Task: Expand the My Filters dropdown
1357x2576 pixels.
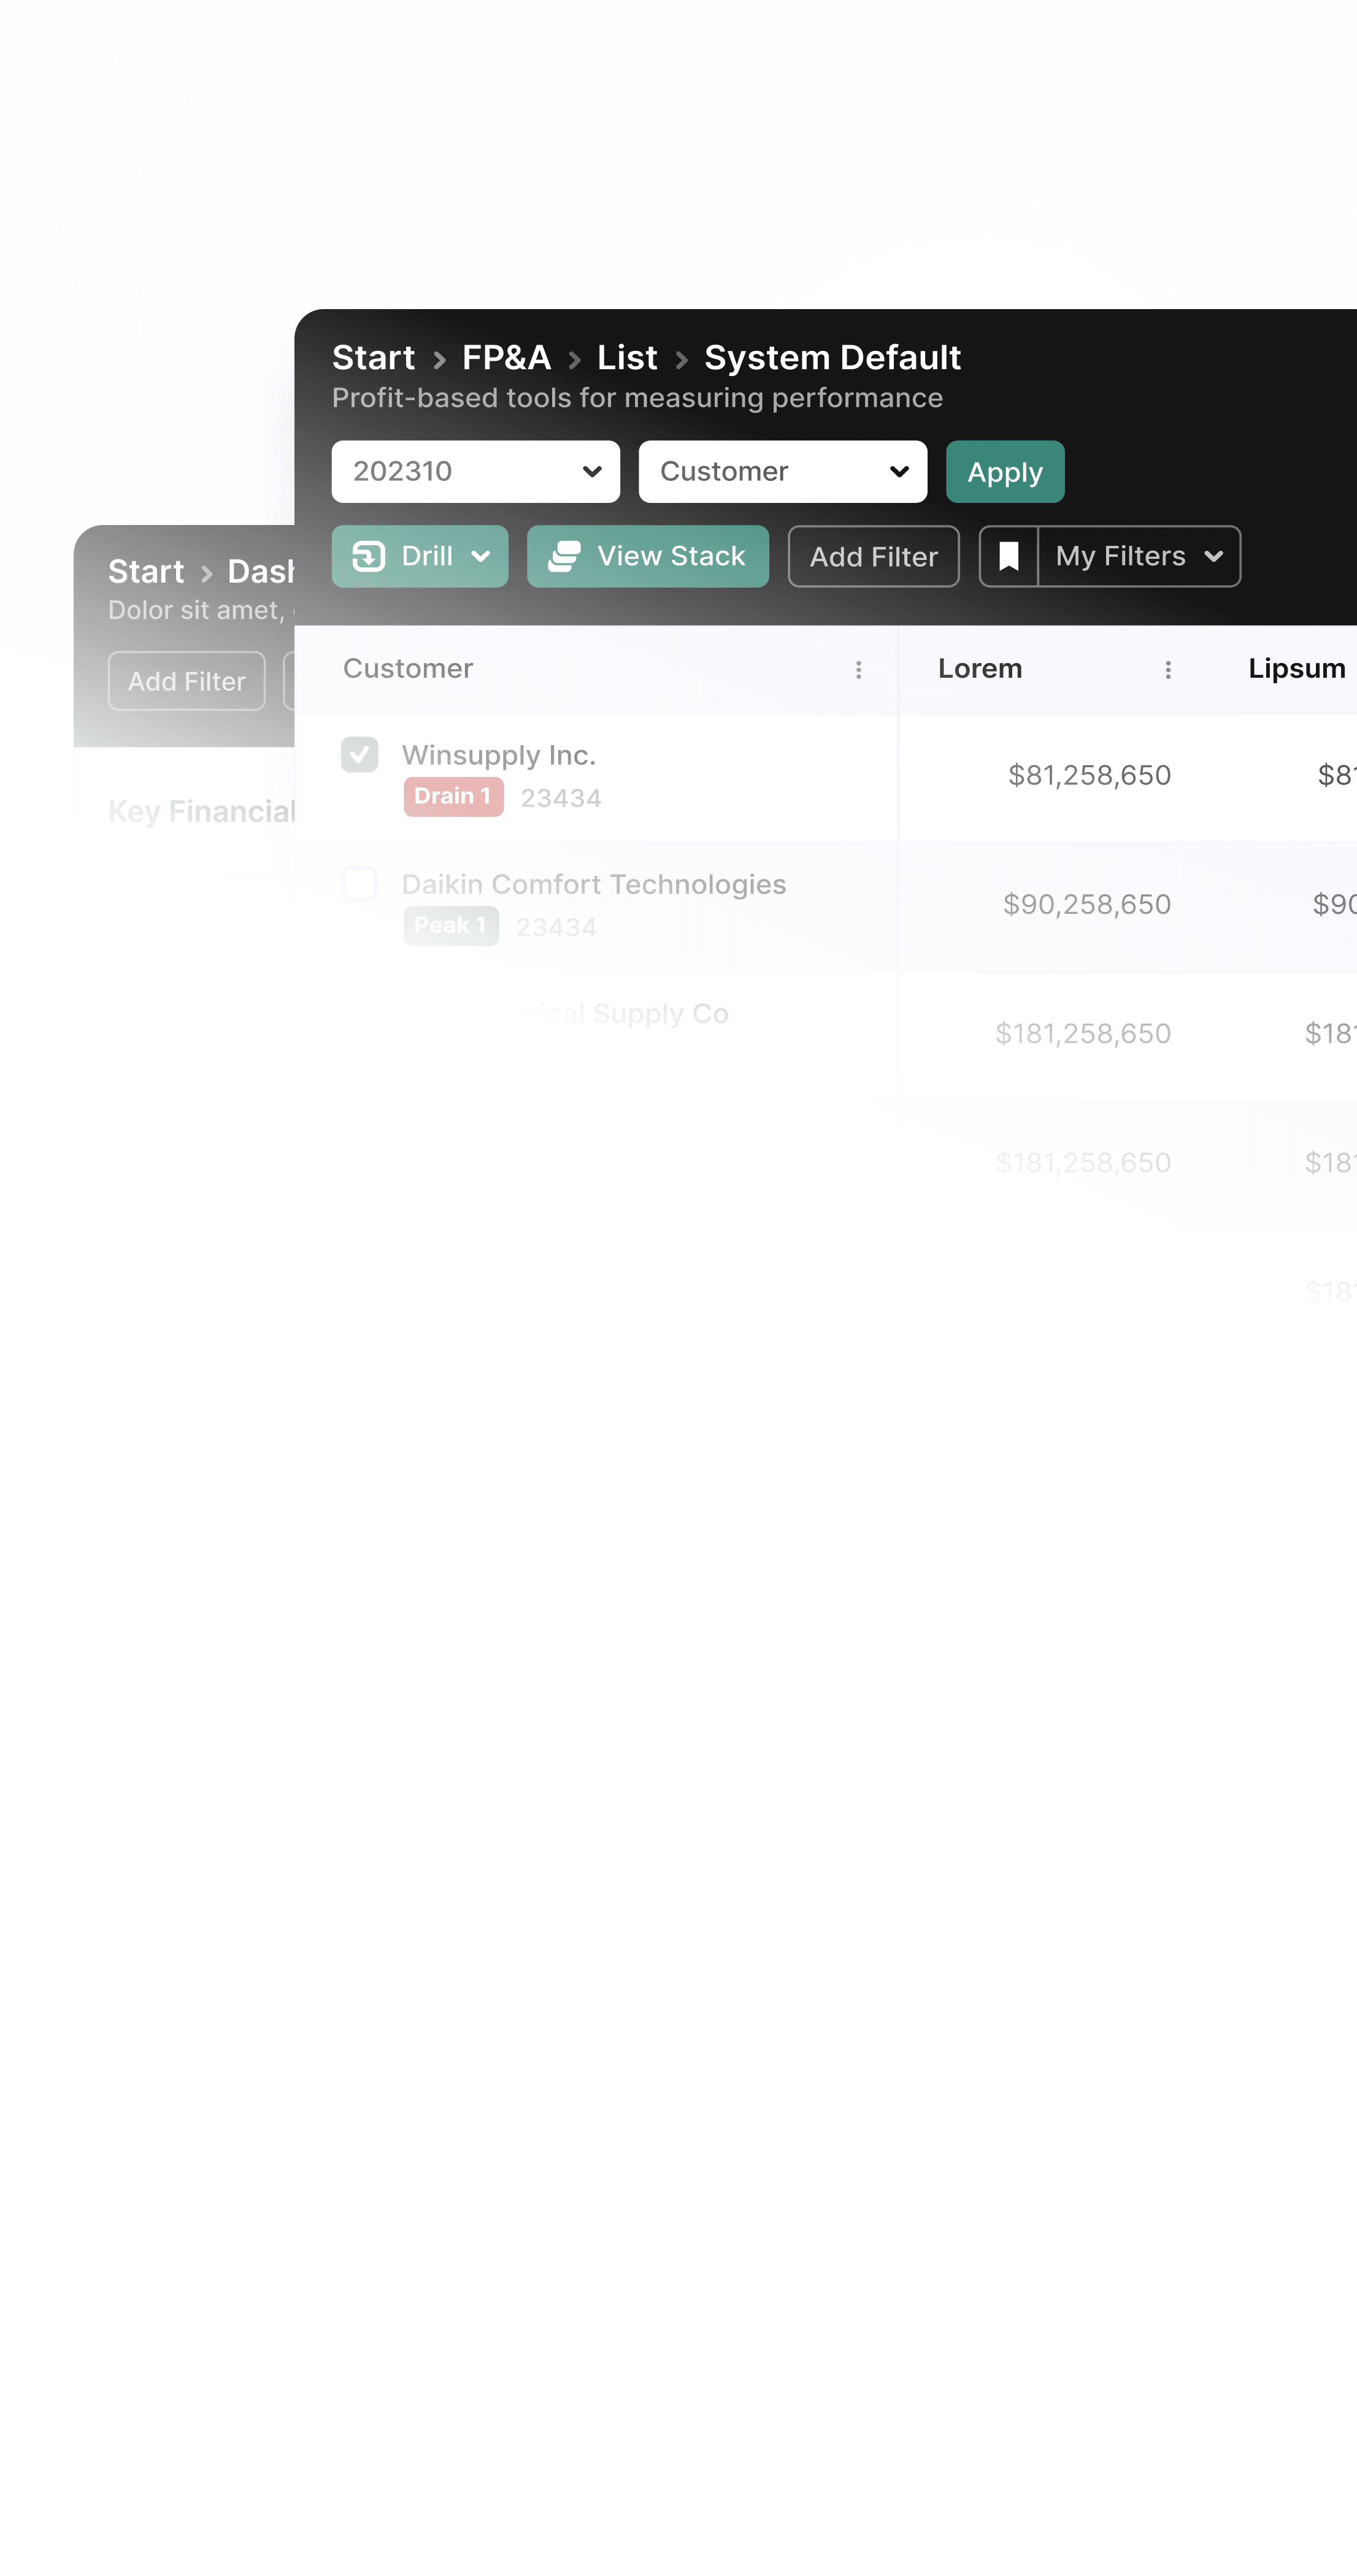Action: 1139,556
